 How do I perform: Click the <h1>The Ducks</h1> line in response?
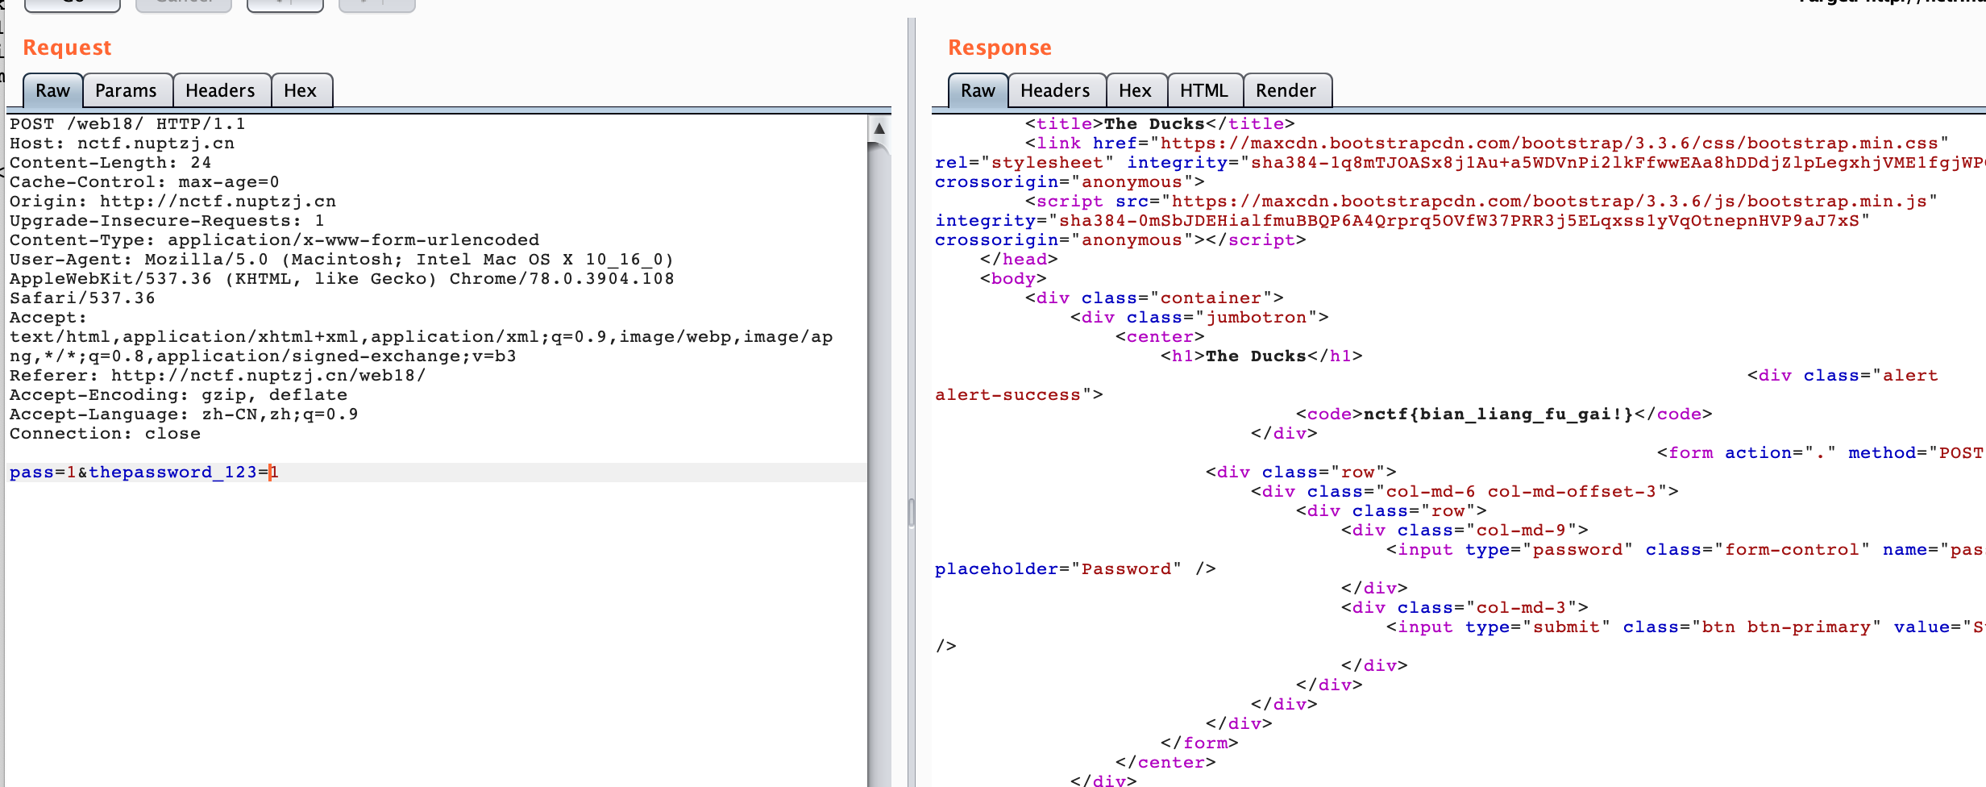point(1261,356)
